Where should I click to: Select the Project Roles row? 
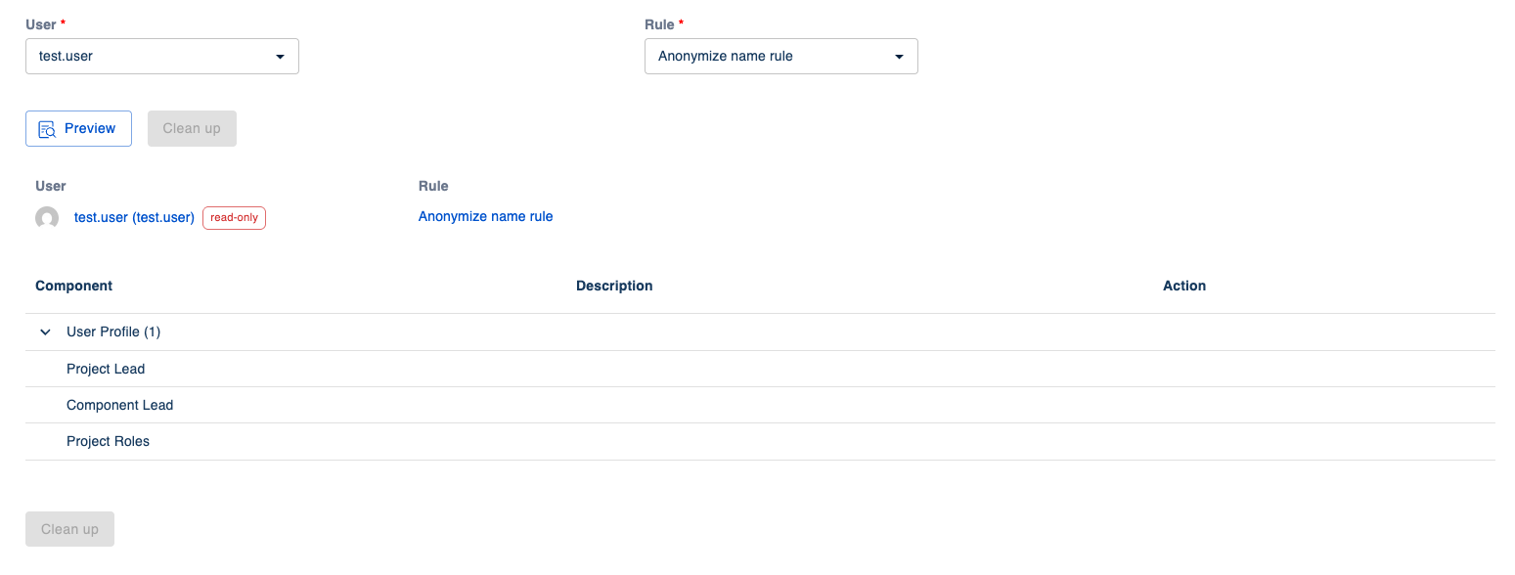[x=108, y=441]
